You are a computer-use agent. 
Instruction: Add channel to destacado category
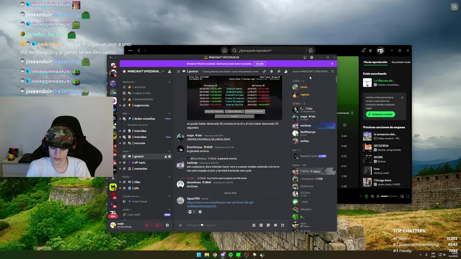(x=169, y=82)
